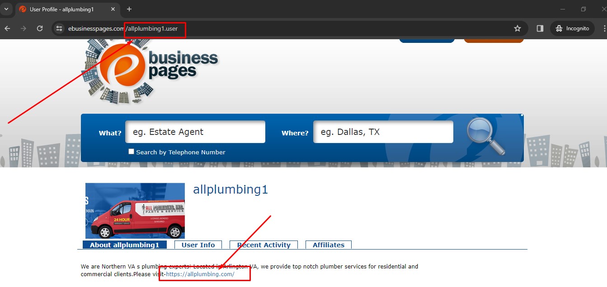607x287 pixels.
Task: Click the ebusinesspages URL in the address bar
Action: 123,28
